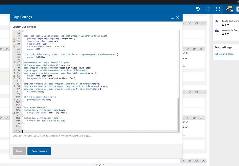
Task: Click the '/*box hover effect*/' comment line
Action: pyautogui.click(x=34, y=107)
